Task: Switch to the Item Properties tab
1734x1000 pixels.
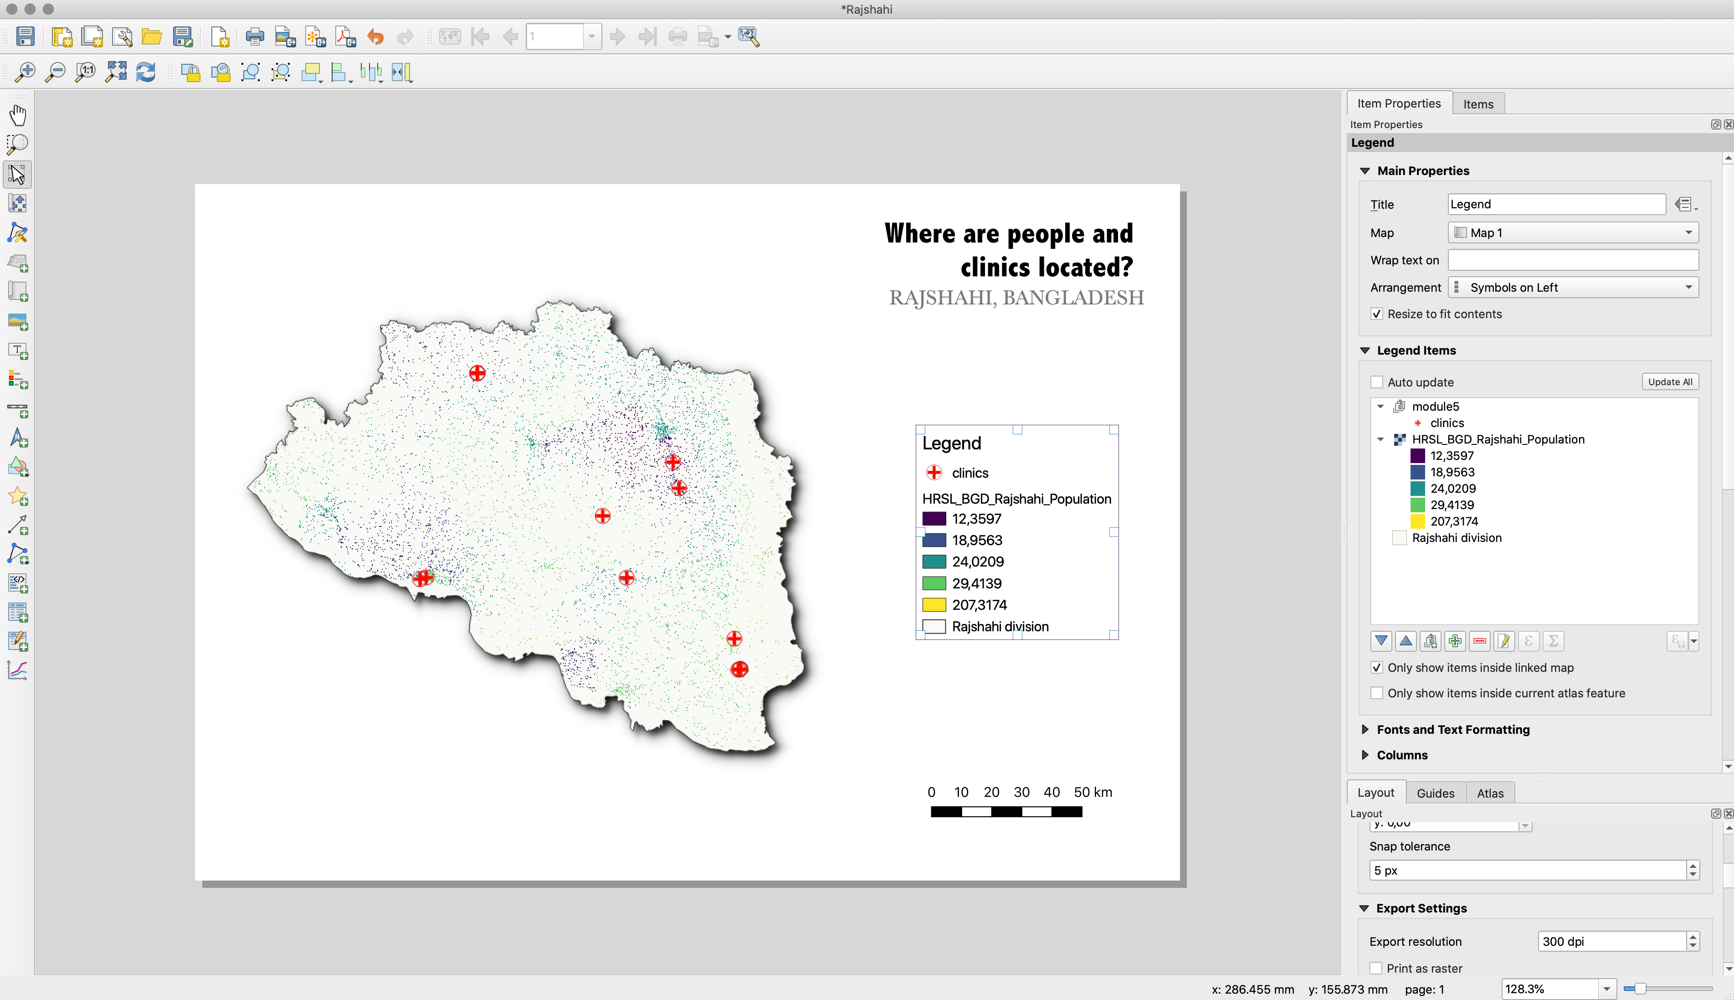Action: 1398,103
